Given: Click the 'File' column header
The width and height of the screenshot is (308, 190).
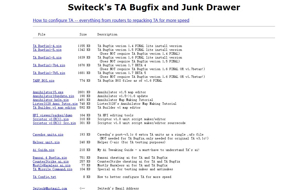Looking at the screenshot, I should (x=42, y=34).
